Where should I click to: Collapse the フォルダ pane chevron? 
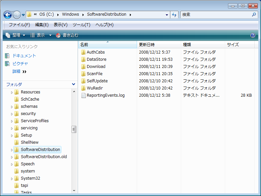pyautogui.click(x=73, y=84)
